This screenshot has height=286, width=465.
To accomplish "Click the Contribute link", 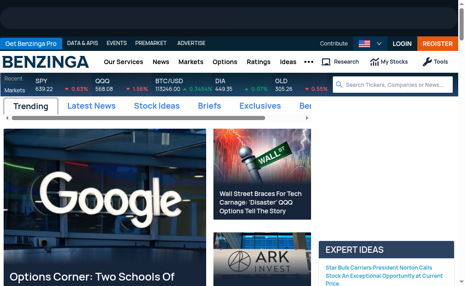I will [334, 44].
